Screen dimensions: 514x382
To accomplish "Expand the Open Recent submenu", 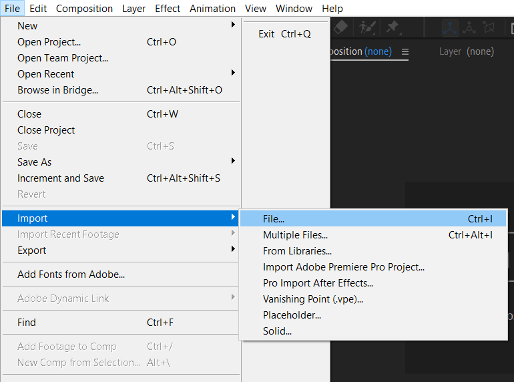I will pyautogui.click(x=233, y=73).
